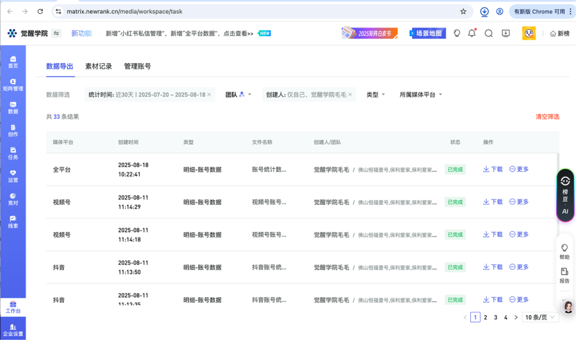Open 更多 for the 全平台 row
The image size is (576, 340).
(x=519, y=169)
